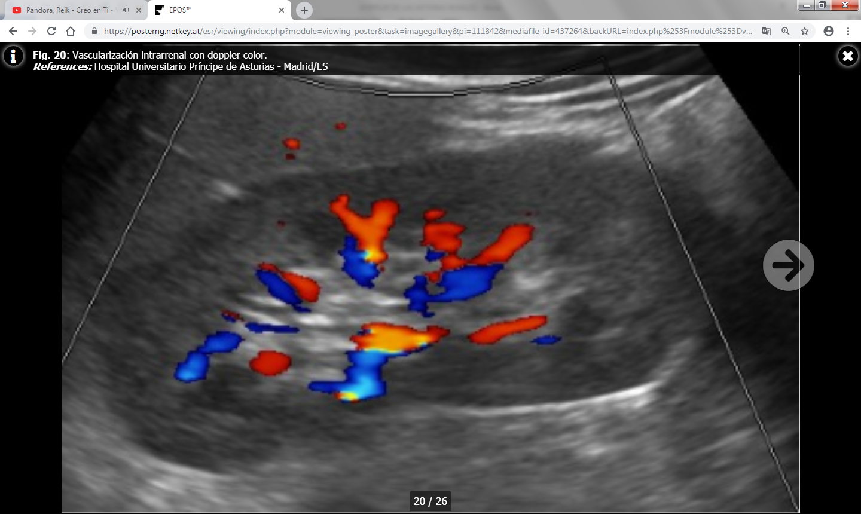Bookmark this page with the star
Image resolution: width=861 pixels, height=514 pixels.
[x=805, y=31]
